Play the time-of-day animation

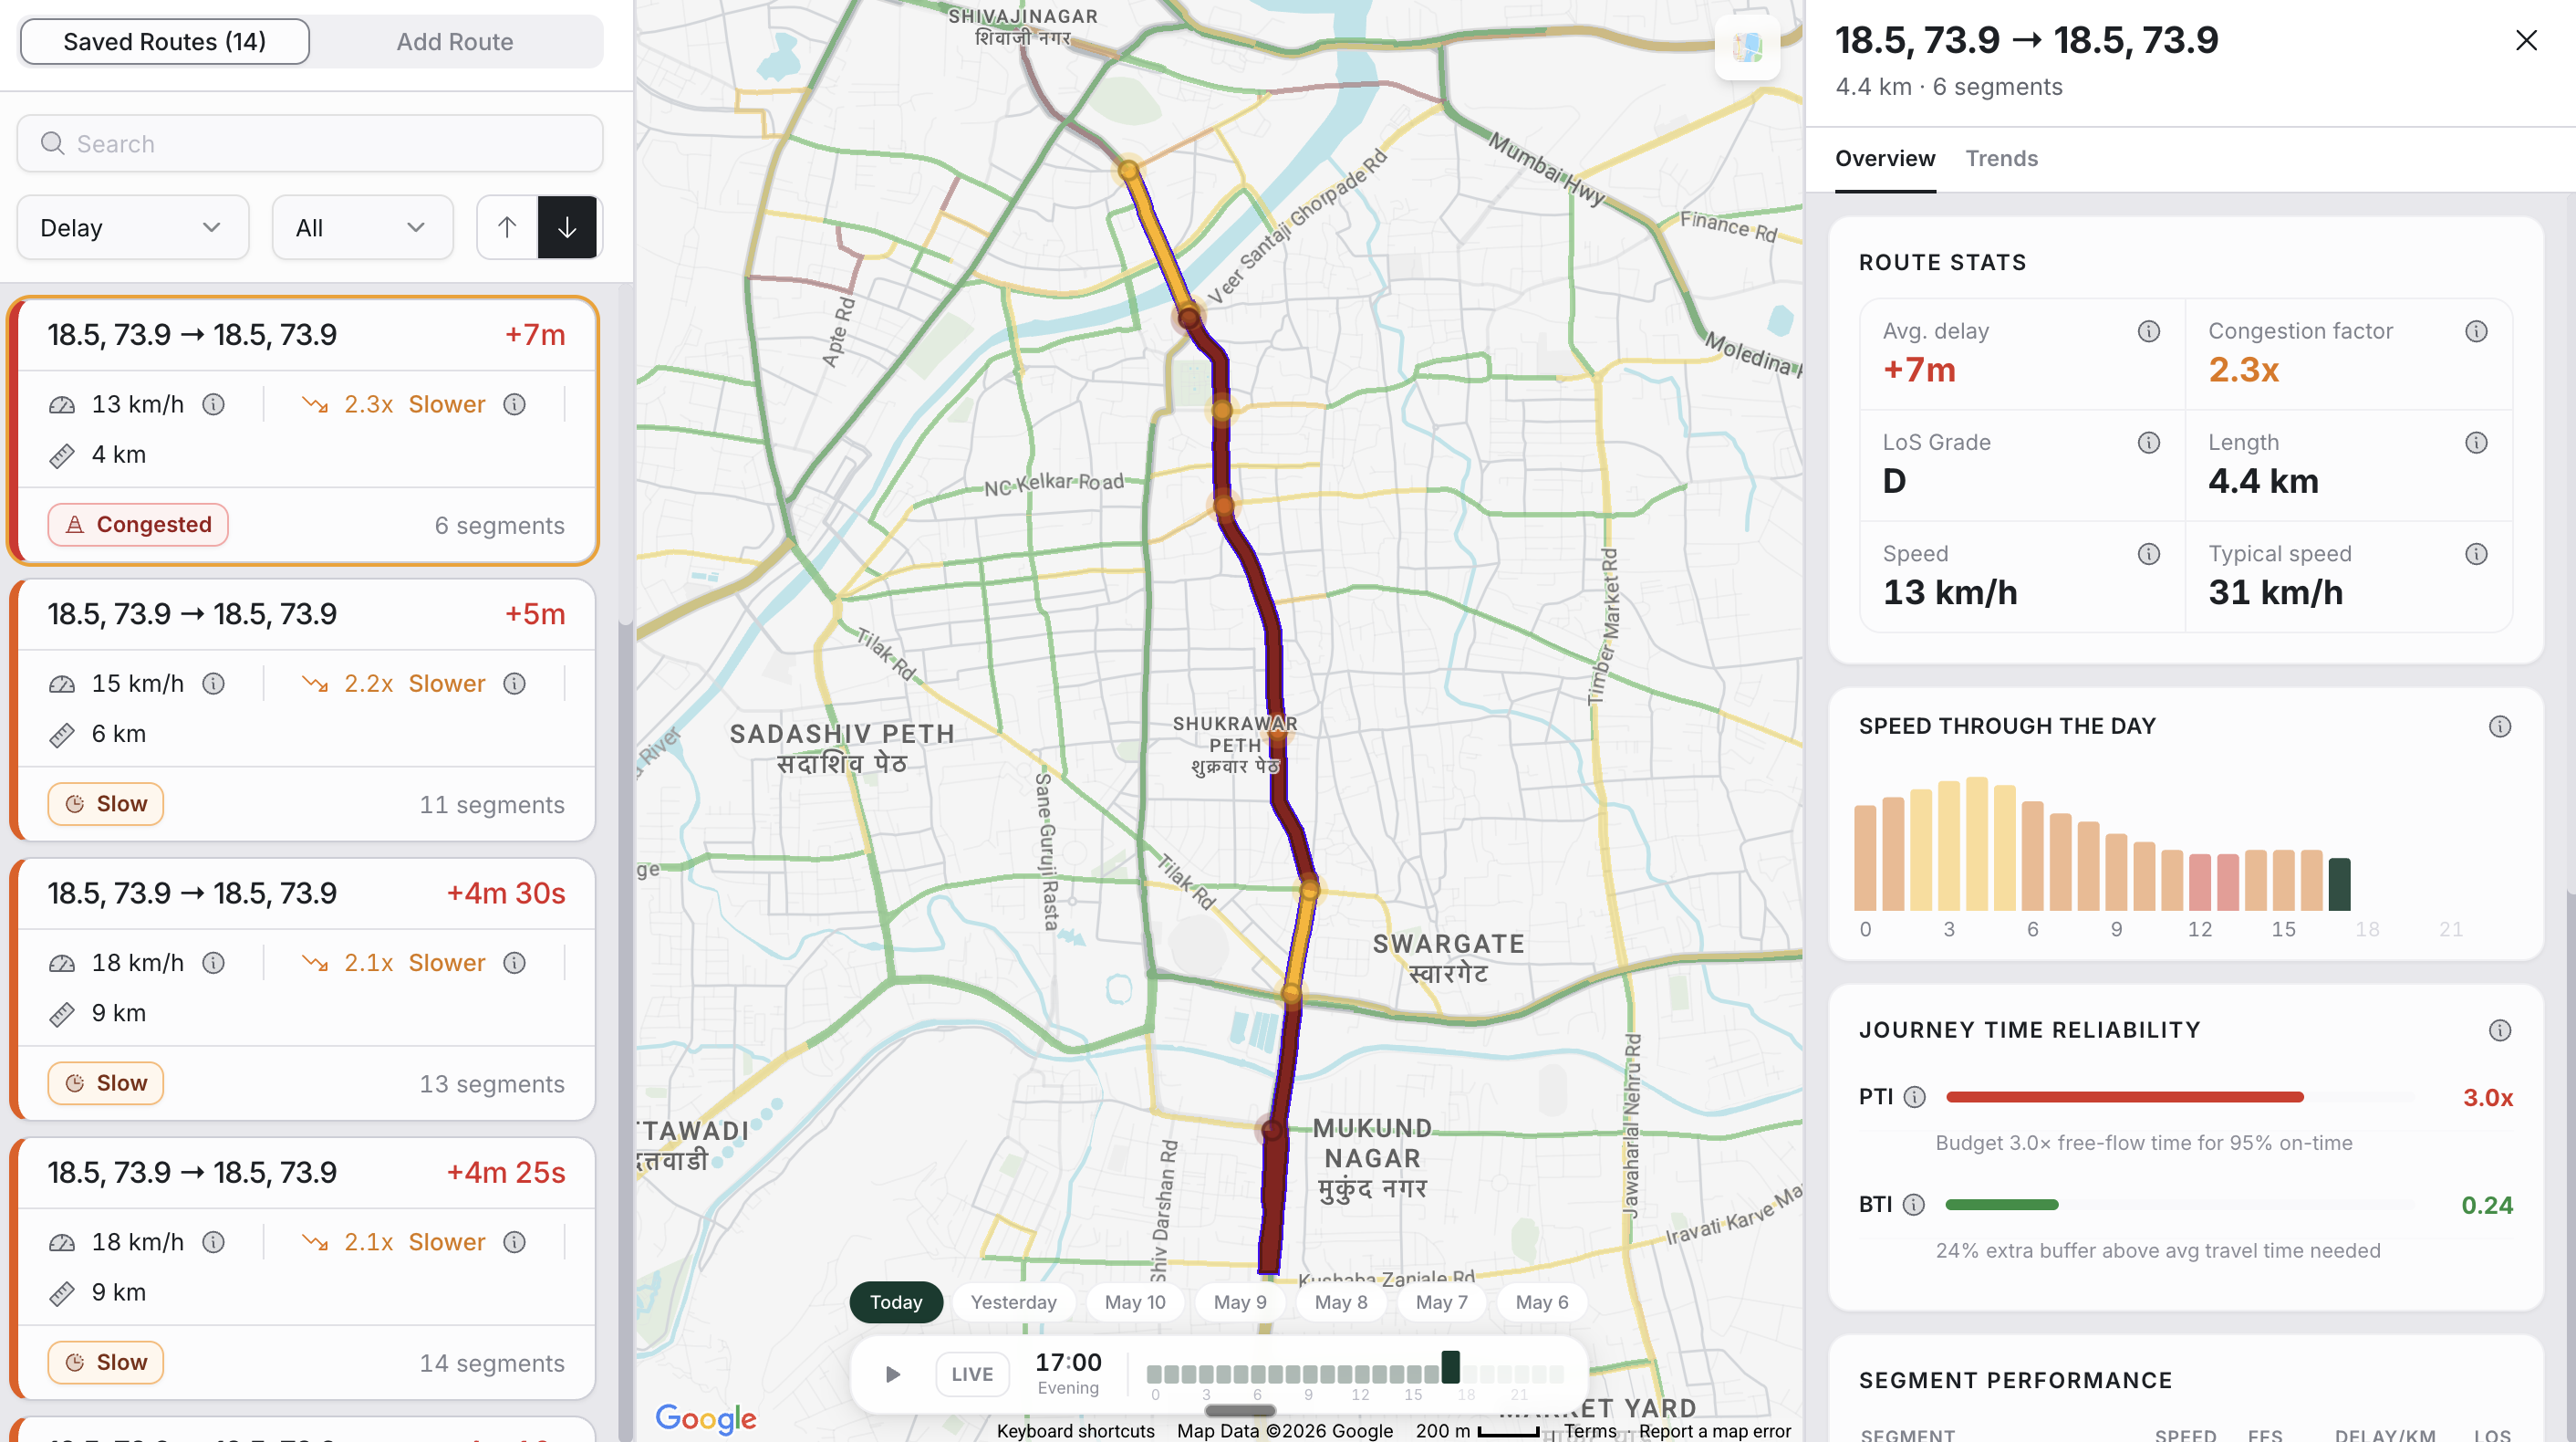coord(892,1374)
